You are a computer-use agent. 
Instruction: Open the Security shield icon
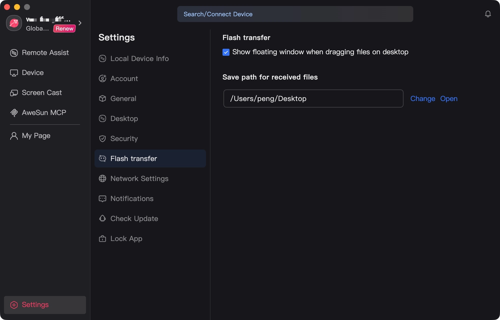[102, 138]
